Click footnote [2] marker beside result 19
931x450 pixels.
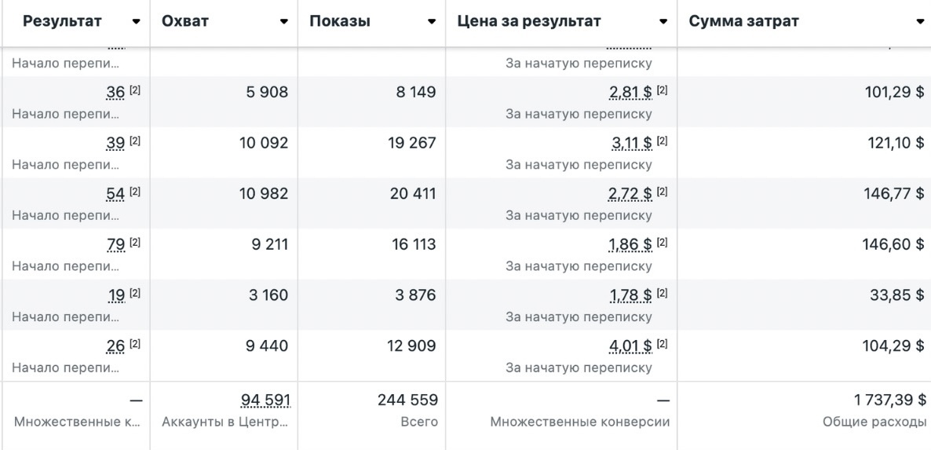tap(135, 295)
